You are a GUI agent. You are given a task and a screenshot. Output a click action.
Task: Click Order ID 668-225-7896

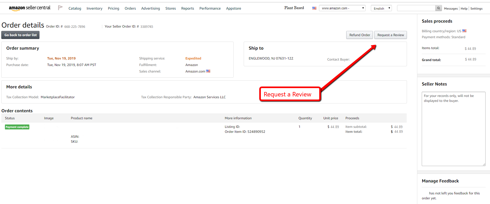[75, 27]
